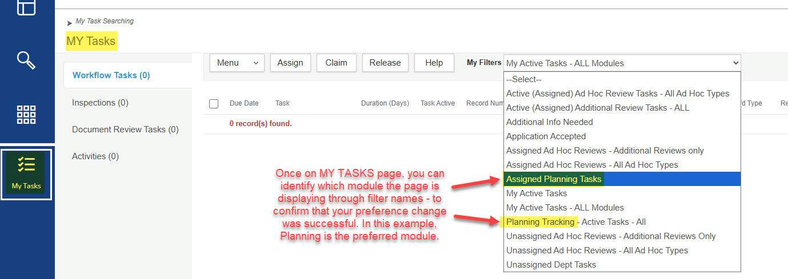This screenshot has height=279, width=788.
Task: Expand the Menu dropdown button
Action: coord(237,63)
